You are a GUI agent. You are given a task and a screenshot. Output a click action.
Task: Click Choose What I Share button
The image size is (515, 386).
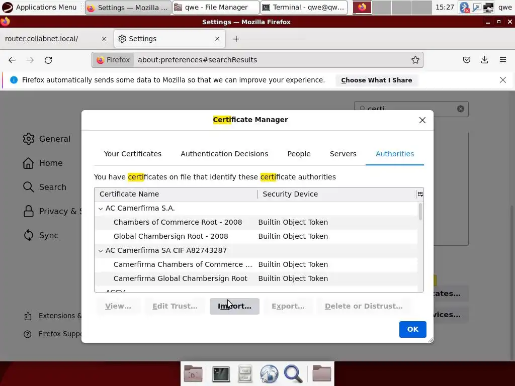click(376, 80)
